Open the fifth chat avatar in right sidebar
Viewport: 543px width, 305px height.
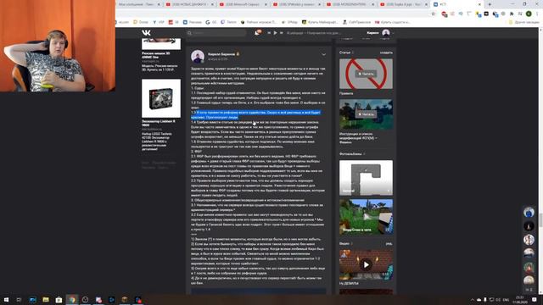tap(529, 268)
